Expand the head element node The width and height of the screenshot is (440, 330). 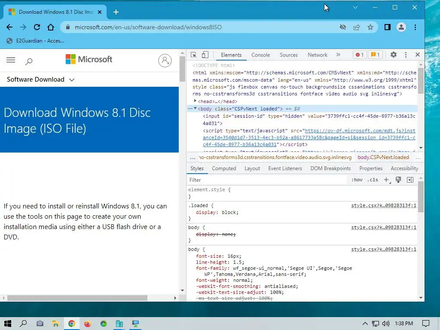point(195,101)
